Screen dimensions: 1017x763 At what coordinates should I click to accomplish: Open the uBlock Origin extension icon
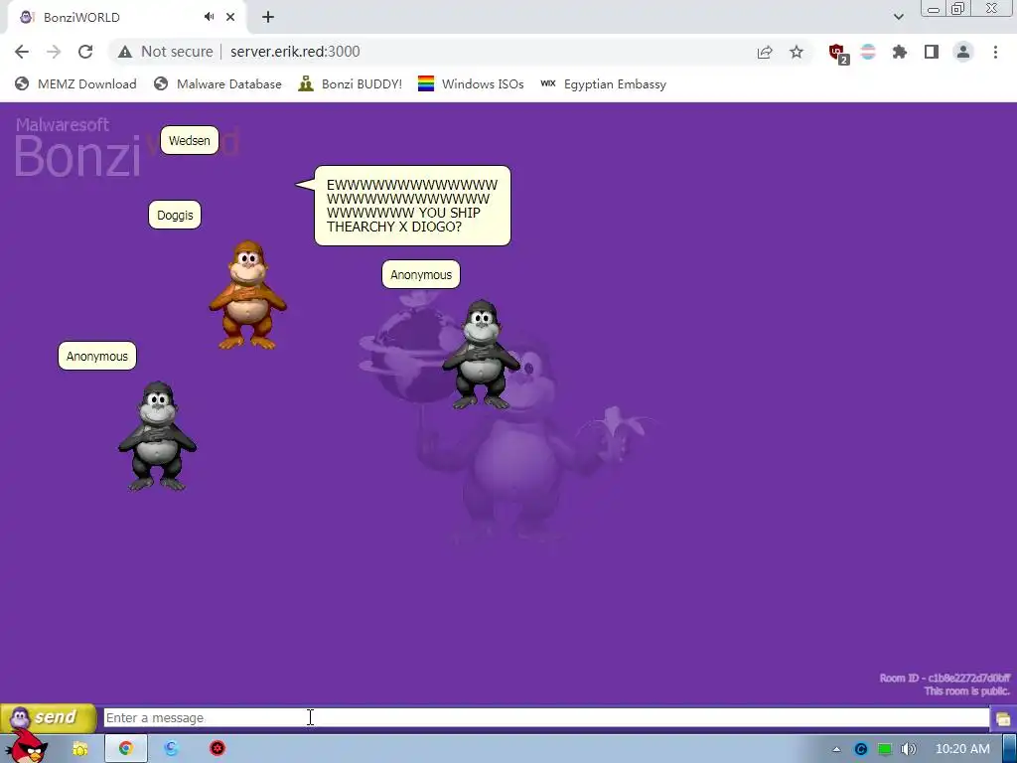click(x=838, y=53)
